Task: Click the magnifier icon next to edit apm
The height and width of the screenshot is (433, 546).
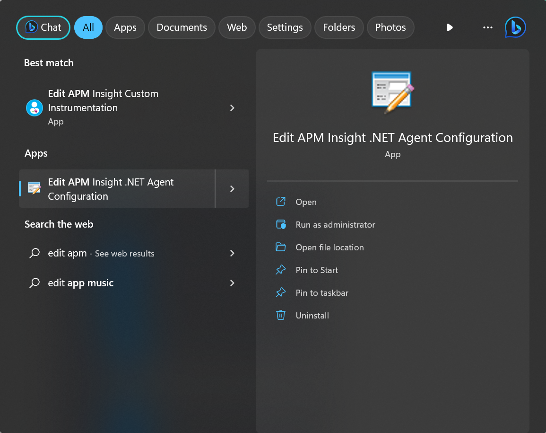Action: pos(34,253)
